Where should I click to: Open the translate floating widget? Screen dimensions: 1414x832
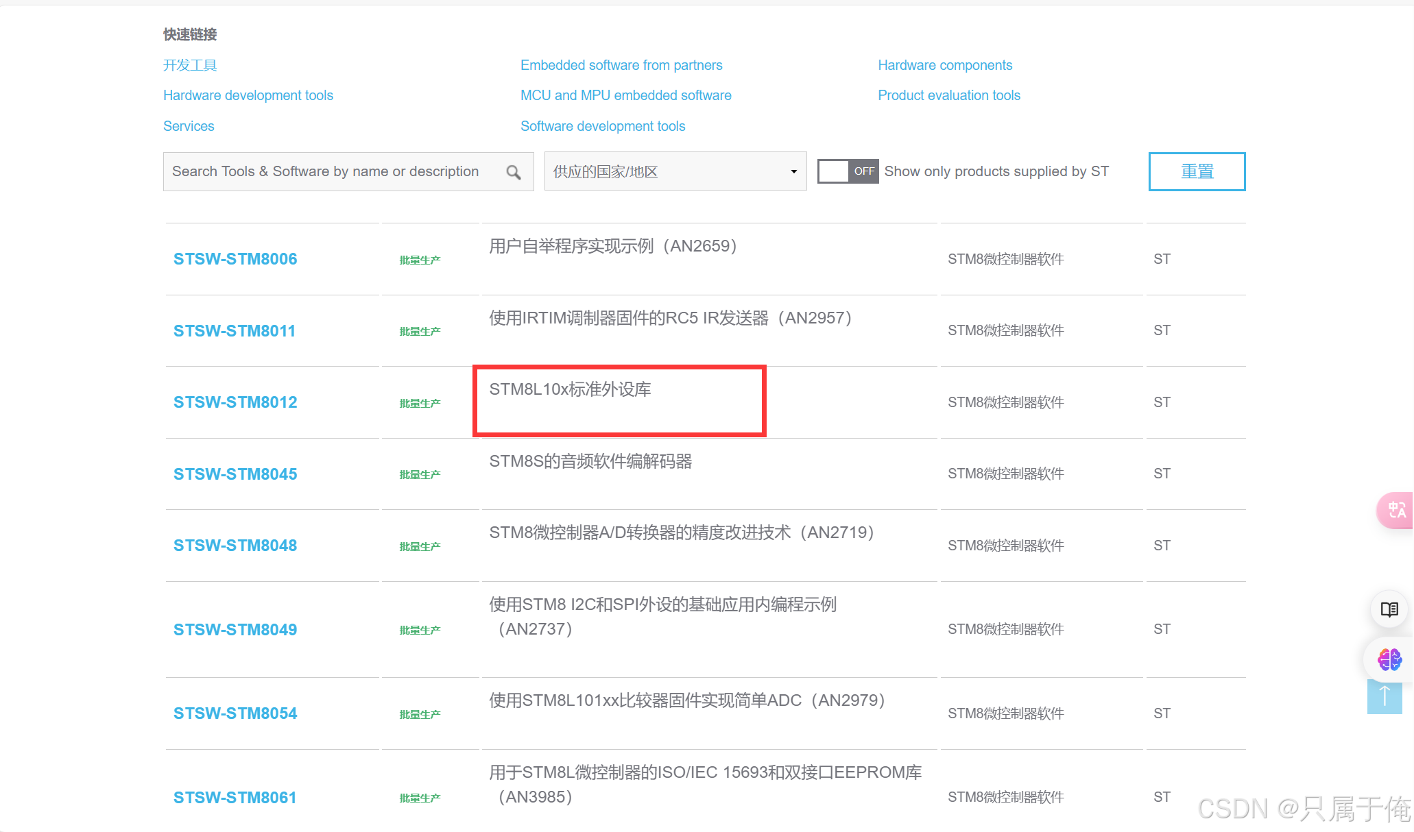1395,510
